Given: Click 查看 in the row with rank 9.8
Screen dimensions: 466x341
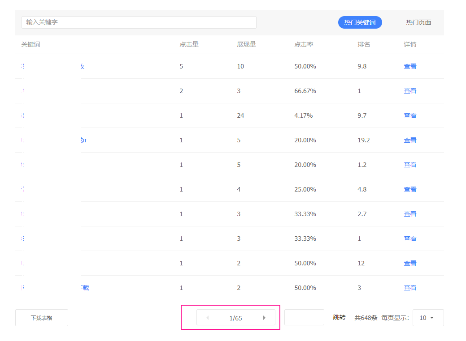Looking at the screenshot, I should [x=410, y=66].
